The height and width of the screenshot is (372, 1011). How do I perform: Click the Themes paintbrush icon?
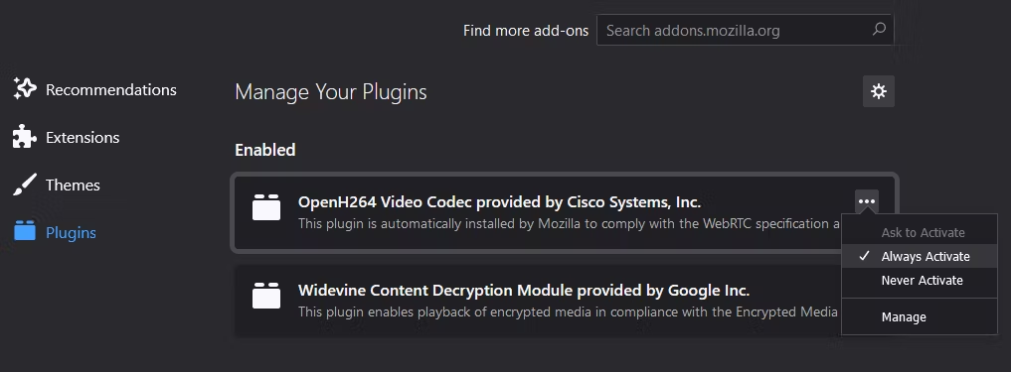pyautogui.click(x=25, y=185)
